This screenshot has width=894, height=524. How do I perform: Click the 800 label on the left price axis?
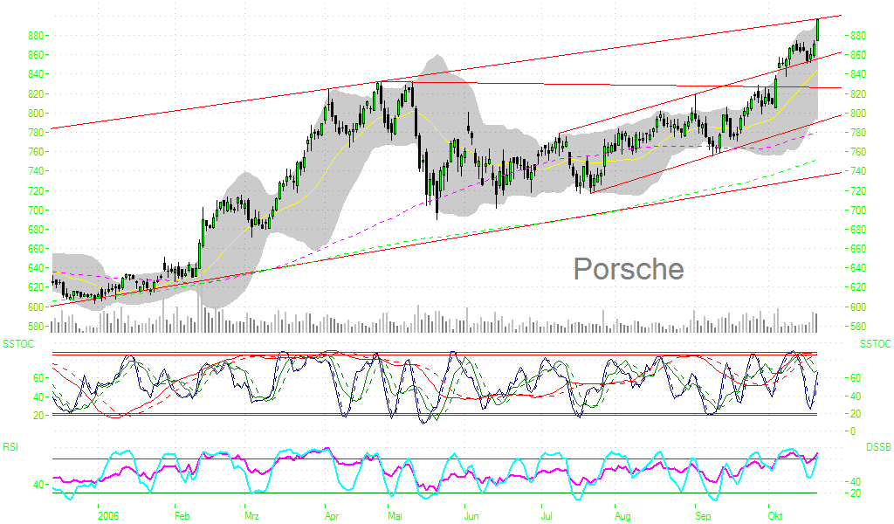tap(35, 113)
